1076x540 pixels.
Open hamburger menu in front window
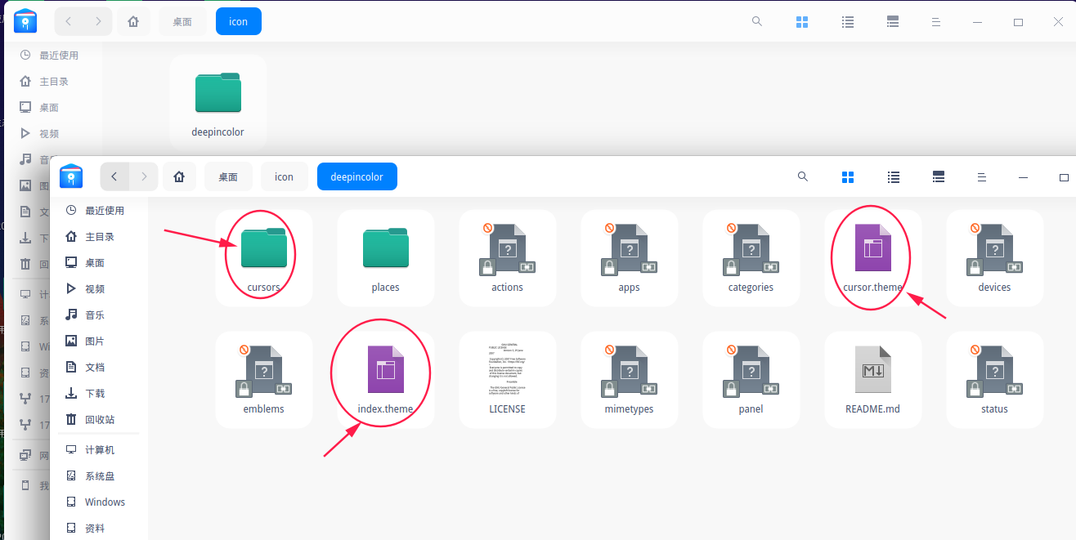click(x=982, y=176)
